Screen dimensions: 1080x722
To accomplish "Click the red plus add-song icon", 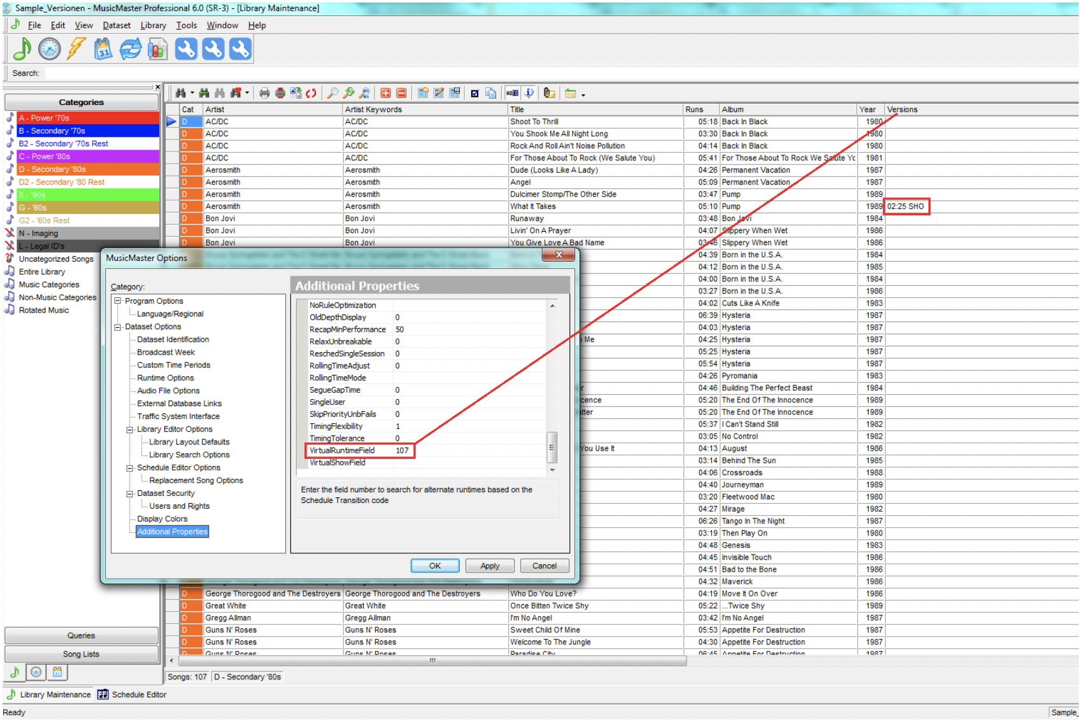I will (x=386, y=93).
